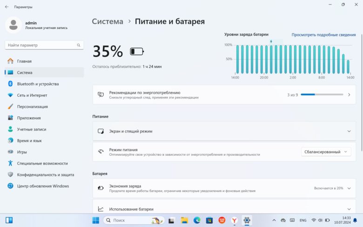363x227 pixels.
Task: Click the Центр обновления Windows icon
Action: click(x=10, y=186)
